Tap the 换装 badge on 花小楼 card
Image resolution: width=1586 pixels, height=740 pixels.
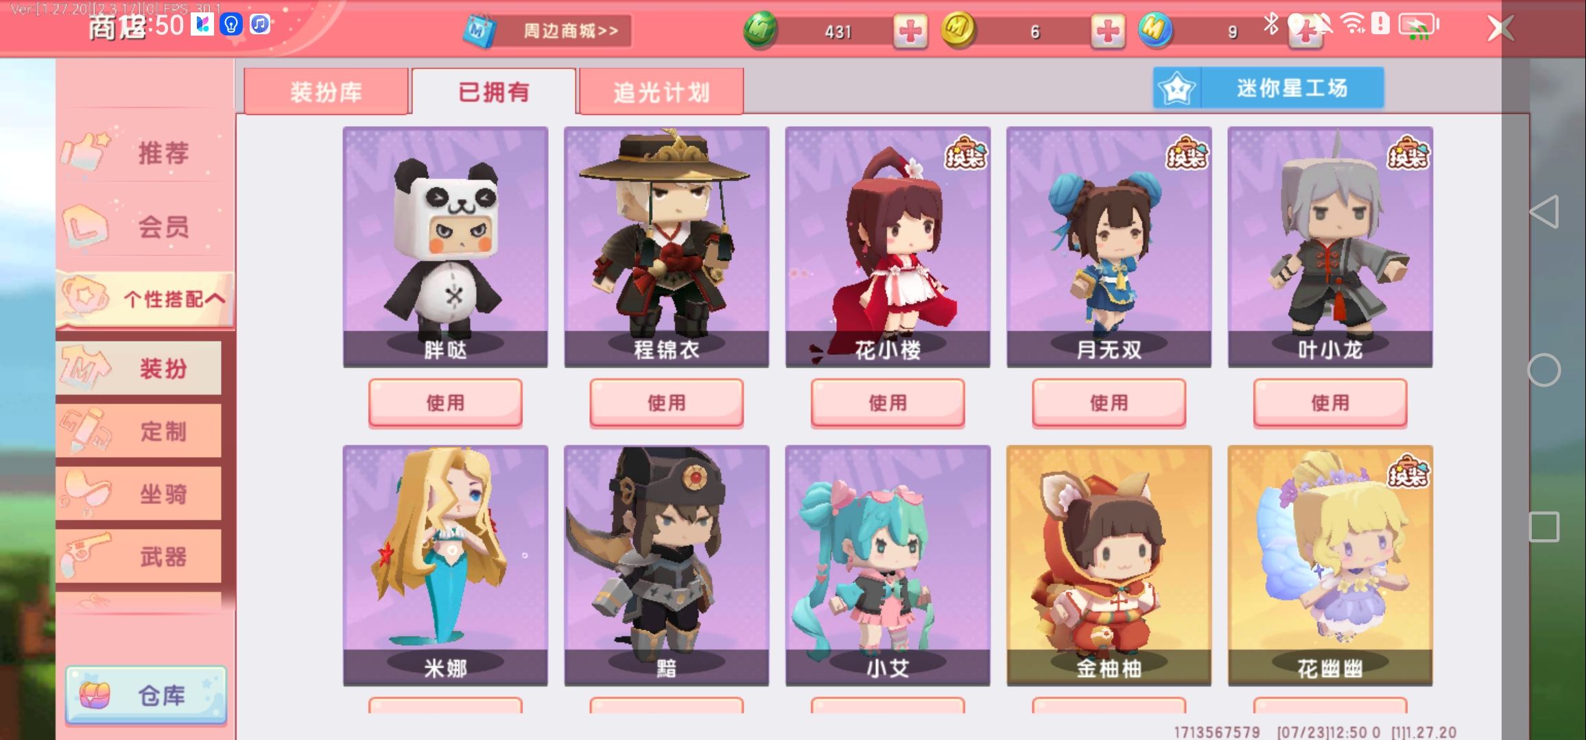click(x=966, y=153)
